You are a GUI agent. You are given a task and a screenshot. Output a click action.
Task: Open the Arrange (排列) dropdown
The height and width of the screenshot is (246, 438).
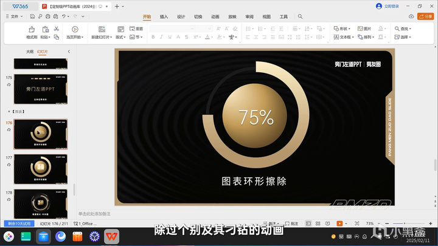coord(366,37)
